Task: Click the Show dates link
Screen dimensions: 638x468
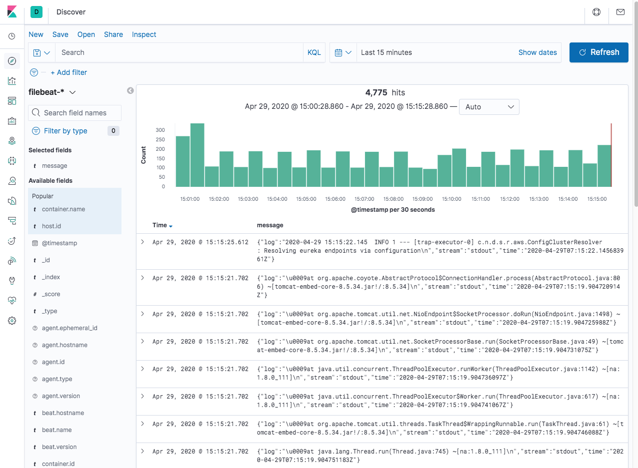Action: [537, 52]
